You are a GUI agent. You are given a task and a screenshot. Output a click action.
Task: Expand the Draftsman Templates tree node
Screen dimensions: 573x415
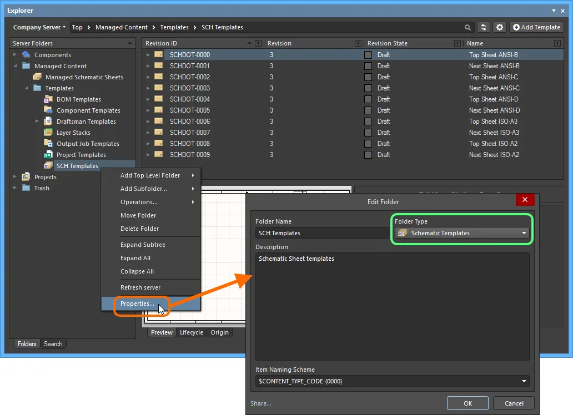pyautogui.click(x=37, y=121)
